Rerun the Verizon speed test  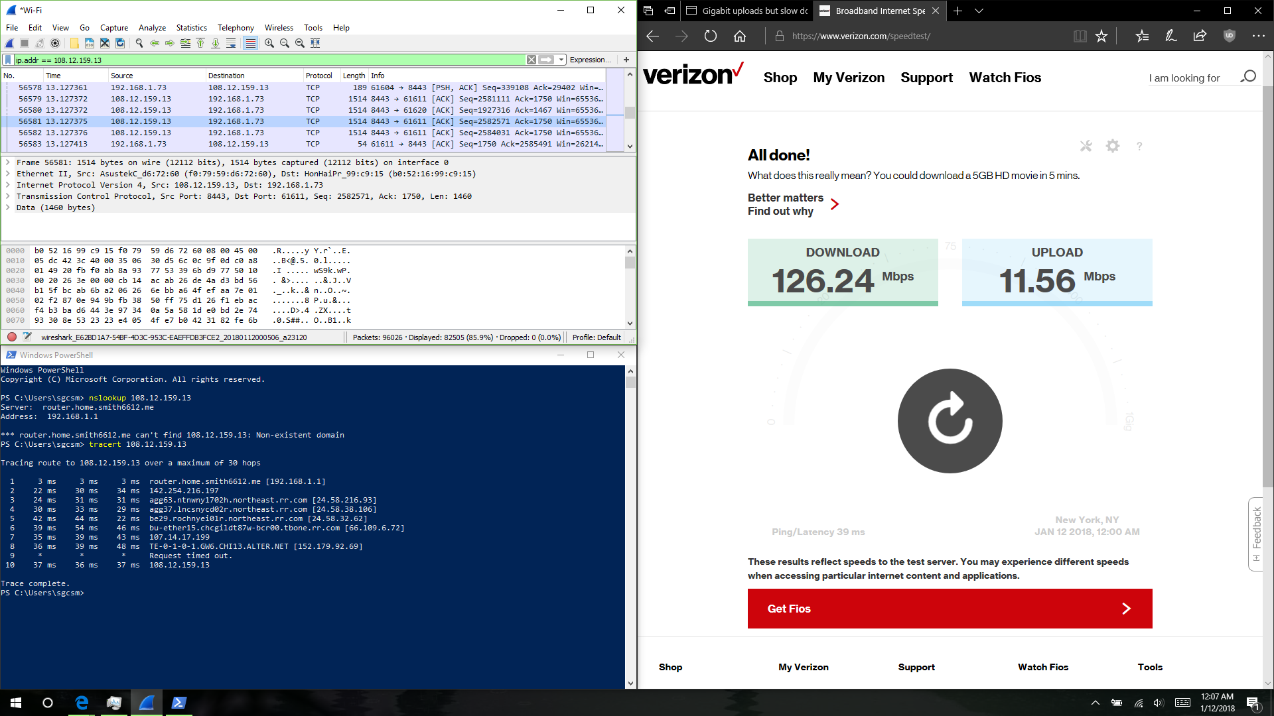click(x=950, y=421)
